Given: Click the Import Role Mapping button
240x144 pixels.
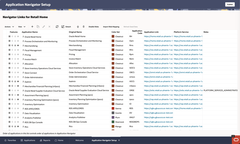Looking at the screenshot, I should (111, 27).
